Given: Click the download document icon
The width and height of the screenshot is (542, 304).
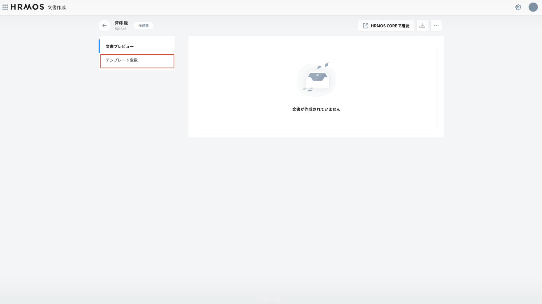Looking at the screenshot, I should [422, 26].
